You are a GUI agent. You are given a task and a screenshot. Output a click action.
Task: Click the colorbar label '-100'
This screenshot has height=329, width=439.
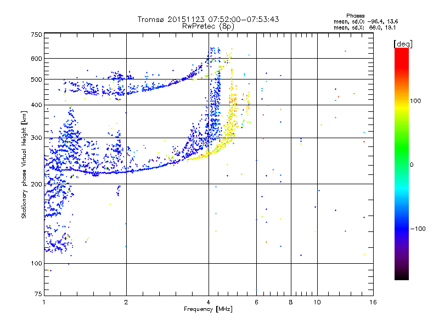418,229
